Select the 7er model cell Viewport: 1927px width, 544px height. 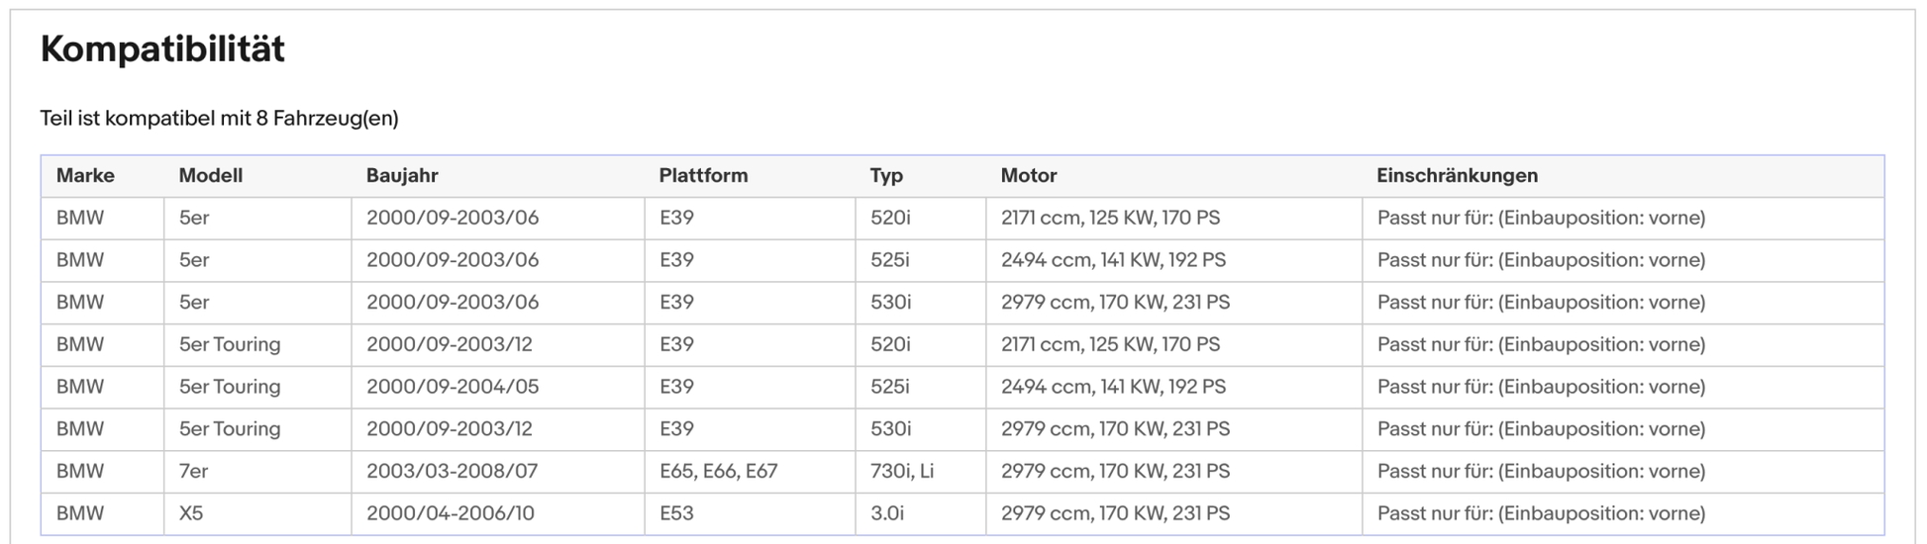click(x=257, y=472)
